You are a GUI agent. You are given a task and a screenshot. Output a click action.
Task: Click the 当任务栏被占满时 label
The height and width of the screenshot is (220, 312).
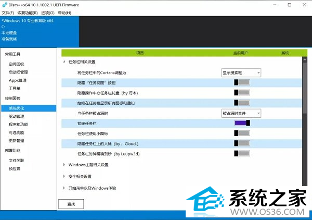click(93, 114)
